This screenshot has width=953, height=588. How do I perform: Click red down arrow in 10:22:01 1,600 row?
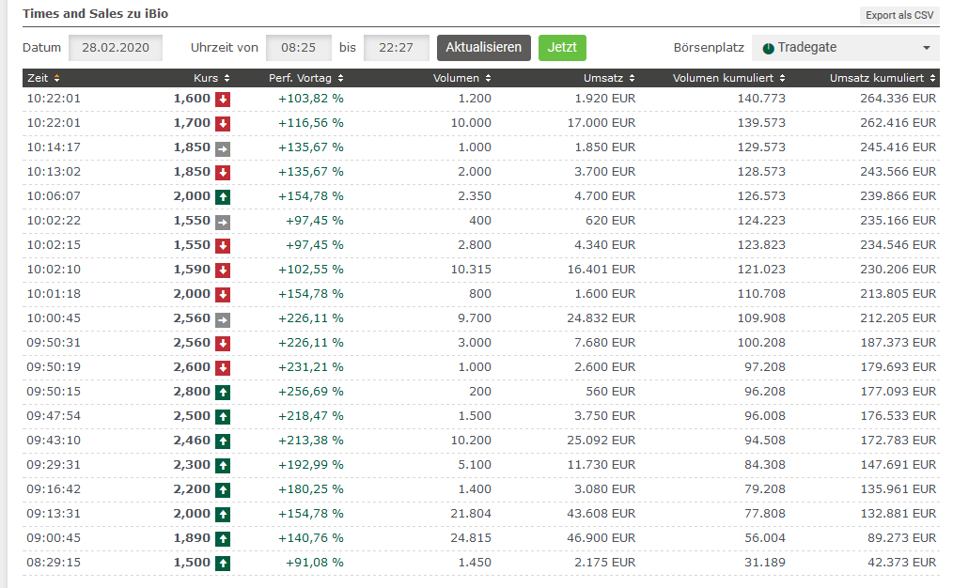pyautogui.click(x=223, y=99)
